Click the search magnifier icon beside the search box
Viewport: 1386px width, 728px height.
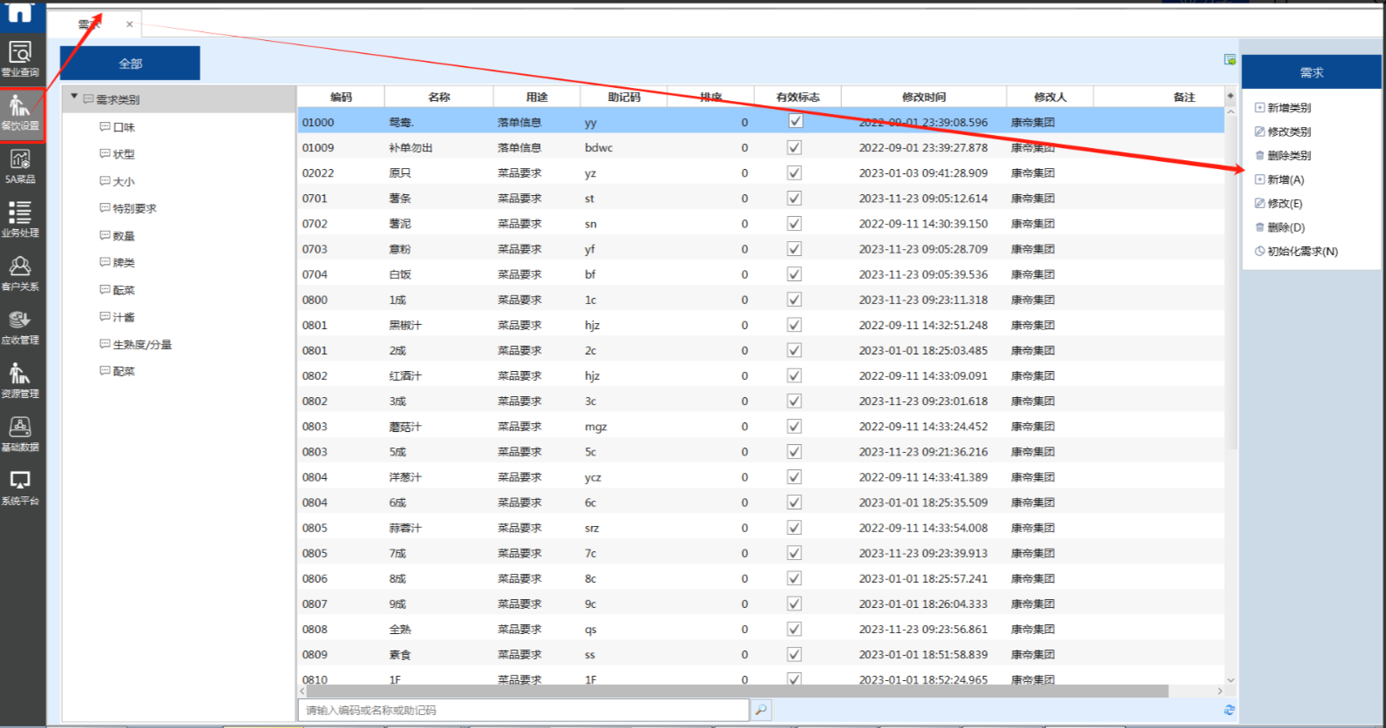761,710
